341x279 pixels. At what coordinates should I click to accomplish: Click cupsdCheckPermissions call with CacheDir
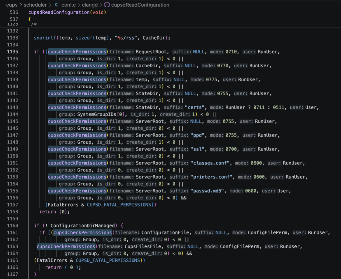77,66
